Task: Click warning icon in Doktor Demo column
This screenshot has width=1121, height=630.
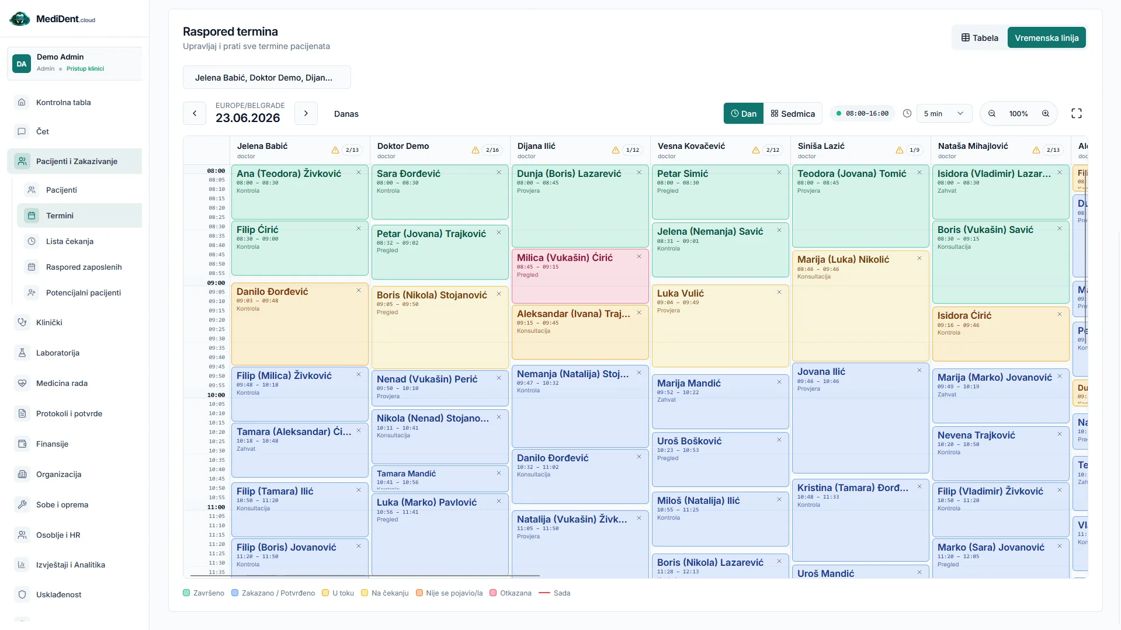Action: [476, 150]
